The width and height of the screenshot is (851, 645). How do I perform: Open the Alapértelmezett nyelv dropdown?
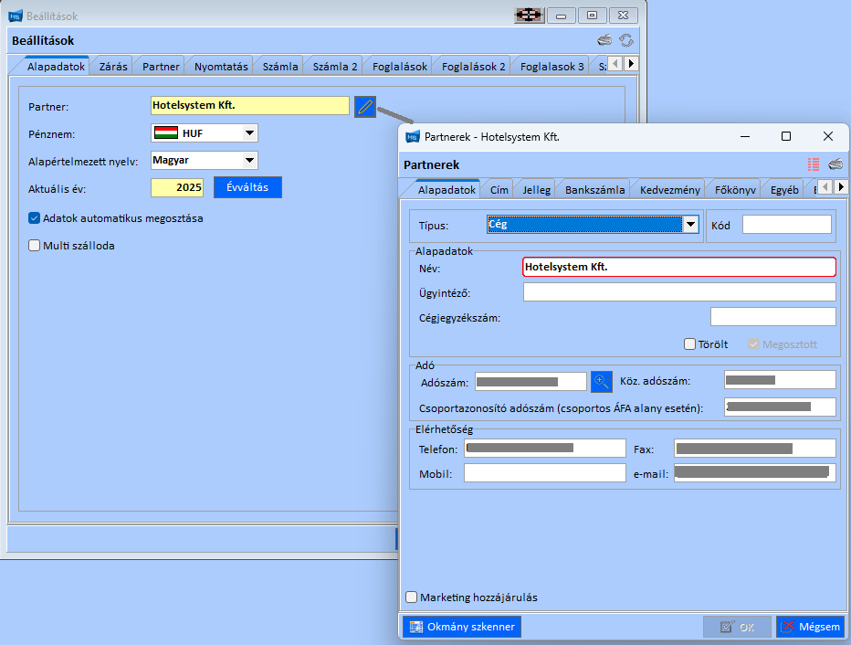[249, 160]
